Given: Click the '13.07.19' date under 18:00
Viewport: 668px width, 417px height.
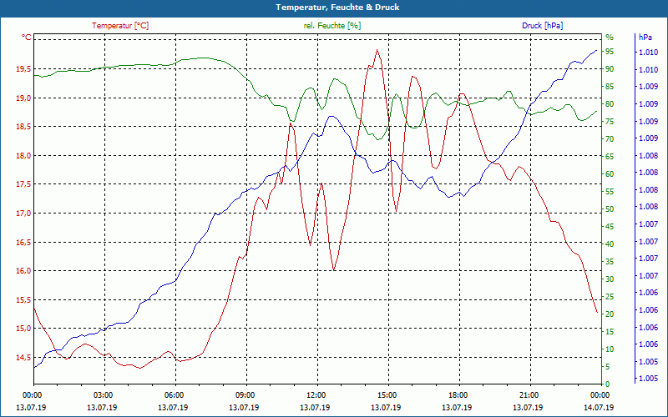Looking at the screenshot, I should (457, 407).
